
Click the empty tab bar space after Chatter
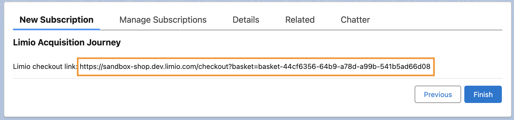coord(436,20)
